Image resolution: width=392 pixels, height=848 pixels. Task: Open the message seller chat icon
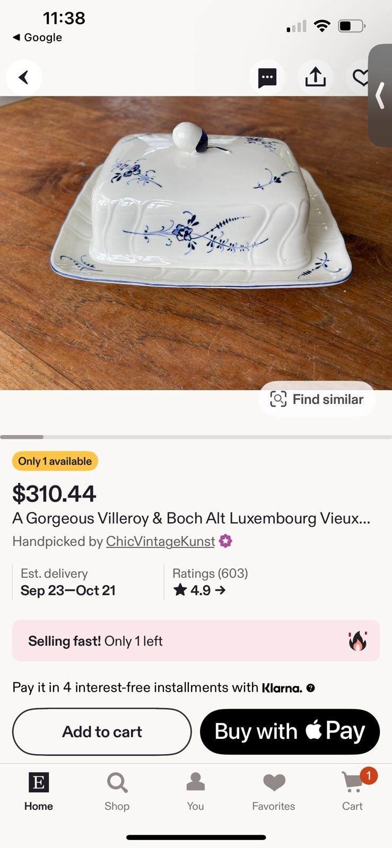[x=267, y=78]
